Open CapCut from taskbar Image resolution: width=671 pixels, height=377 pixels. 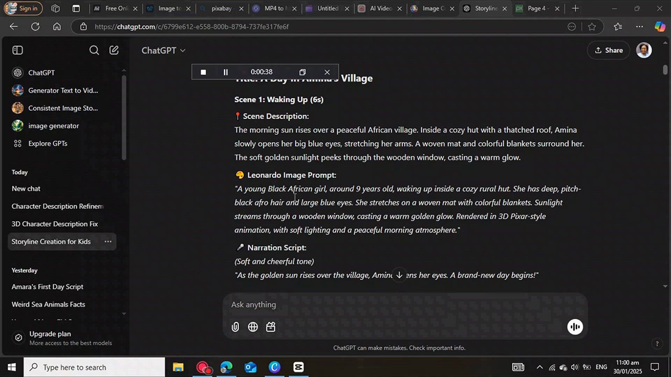(298, 367)
